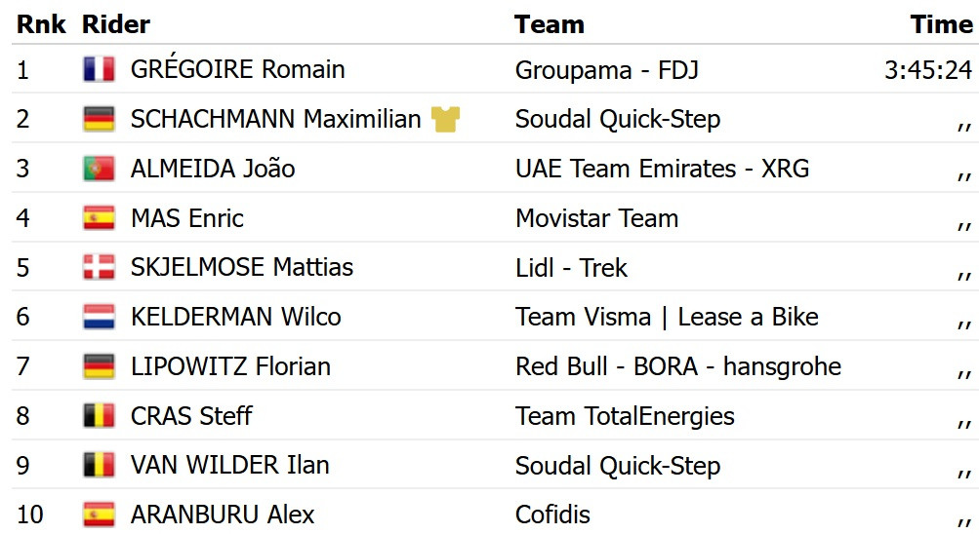Open ALMEIDA João's rider page

212,169
